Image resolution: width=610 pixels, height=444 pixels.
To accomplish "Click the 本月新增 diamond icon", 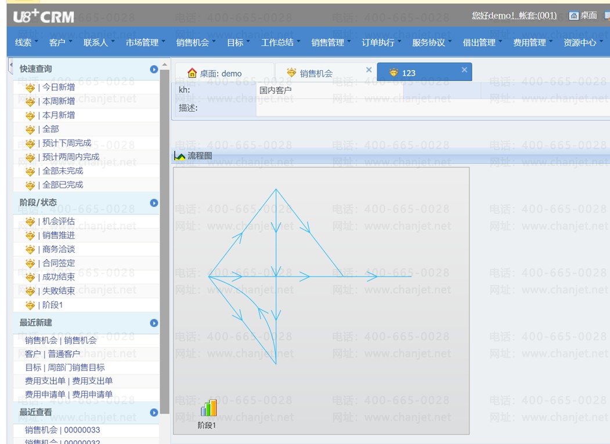I will pos(30,116).
